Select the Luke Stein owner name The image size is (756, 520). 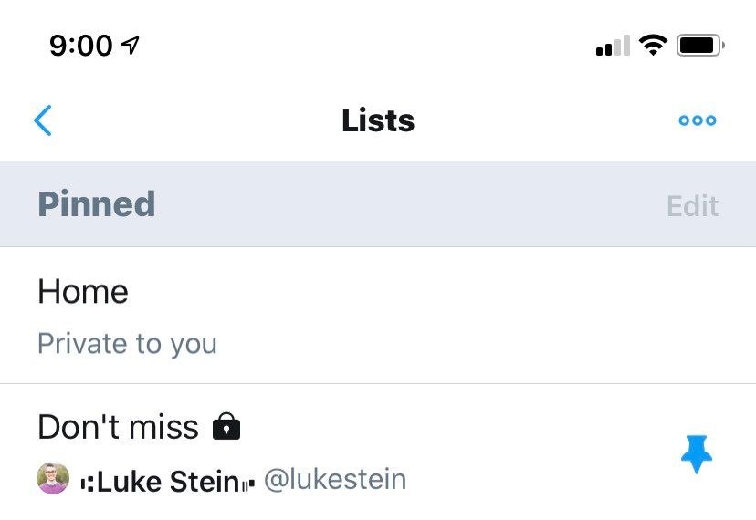168,481
